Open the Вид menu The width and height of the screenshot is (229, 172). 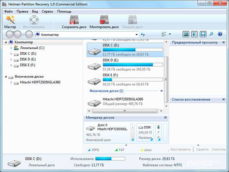(x=35, y=11)
